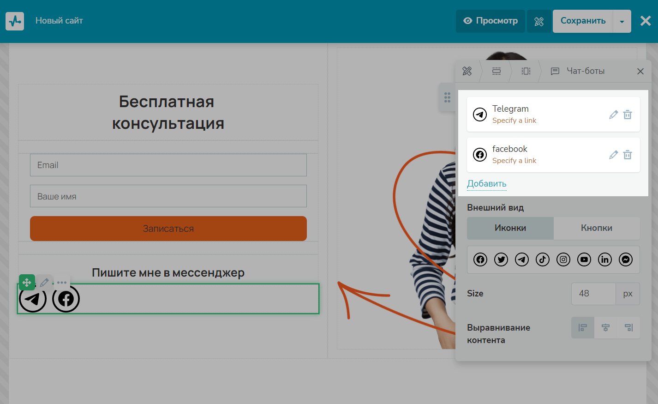The width and height of the screenshot is (658, 404).
Task: Click the pencil-ruler breadcrumb icon in the panel
Action: coord(467,71)
